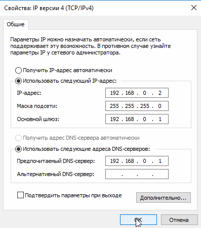Click the 'Отмена' button
This screenshot has height=228, width=201.
tap(179, 219)
